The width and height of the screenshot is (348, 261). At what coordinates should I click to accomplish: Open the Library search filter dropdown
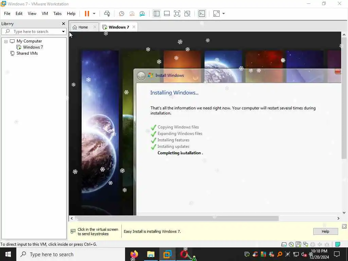point(64,32)
